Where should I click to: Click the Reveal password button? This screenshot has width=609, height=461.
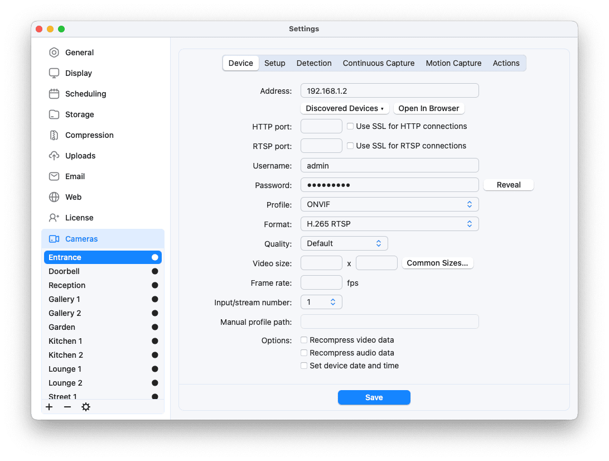[508, 184]
